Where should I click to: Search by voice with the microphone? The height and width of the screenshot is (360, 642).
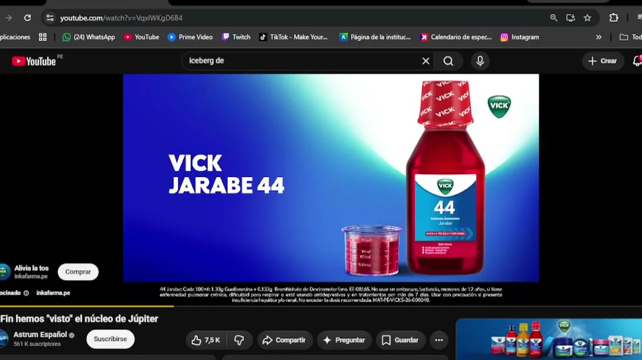(x=480, y=61)
